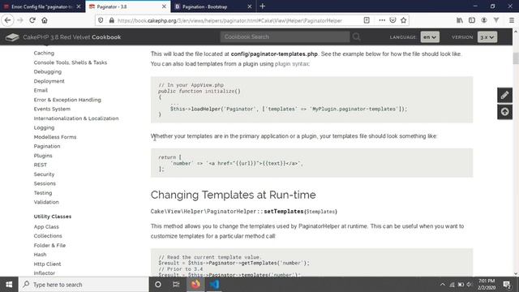
Task: Click the Windows taskbar search box
Action: 84,285
